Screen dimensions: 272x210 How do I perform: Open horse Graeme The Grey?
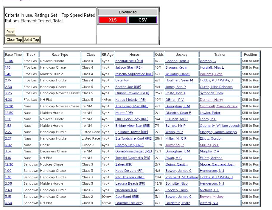click(129, 203)
